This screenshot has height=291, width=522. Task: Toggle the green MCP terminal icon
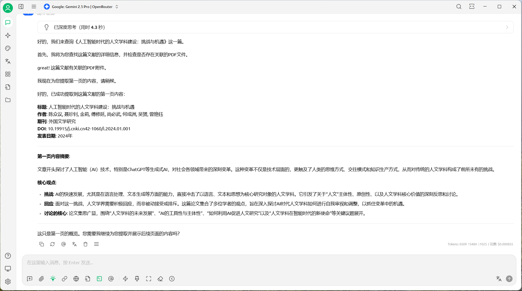(99, 279)
